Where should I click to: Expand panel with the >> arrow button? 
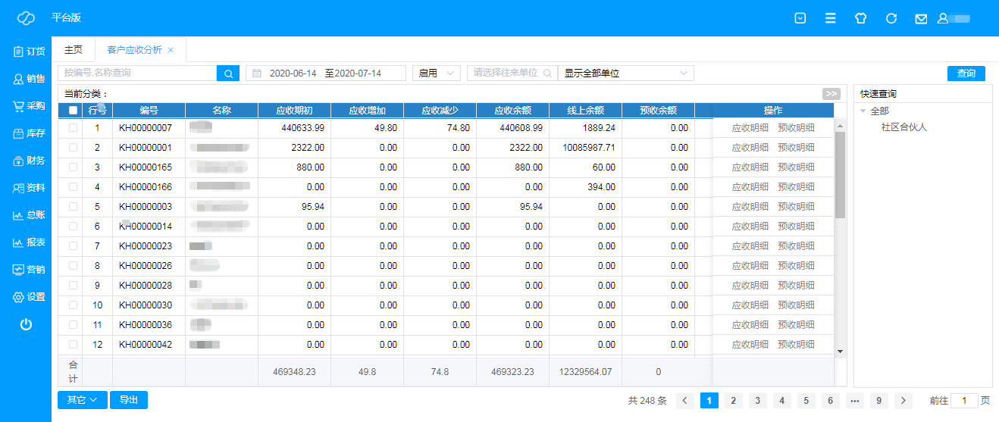click(831, 94)
